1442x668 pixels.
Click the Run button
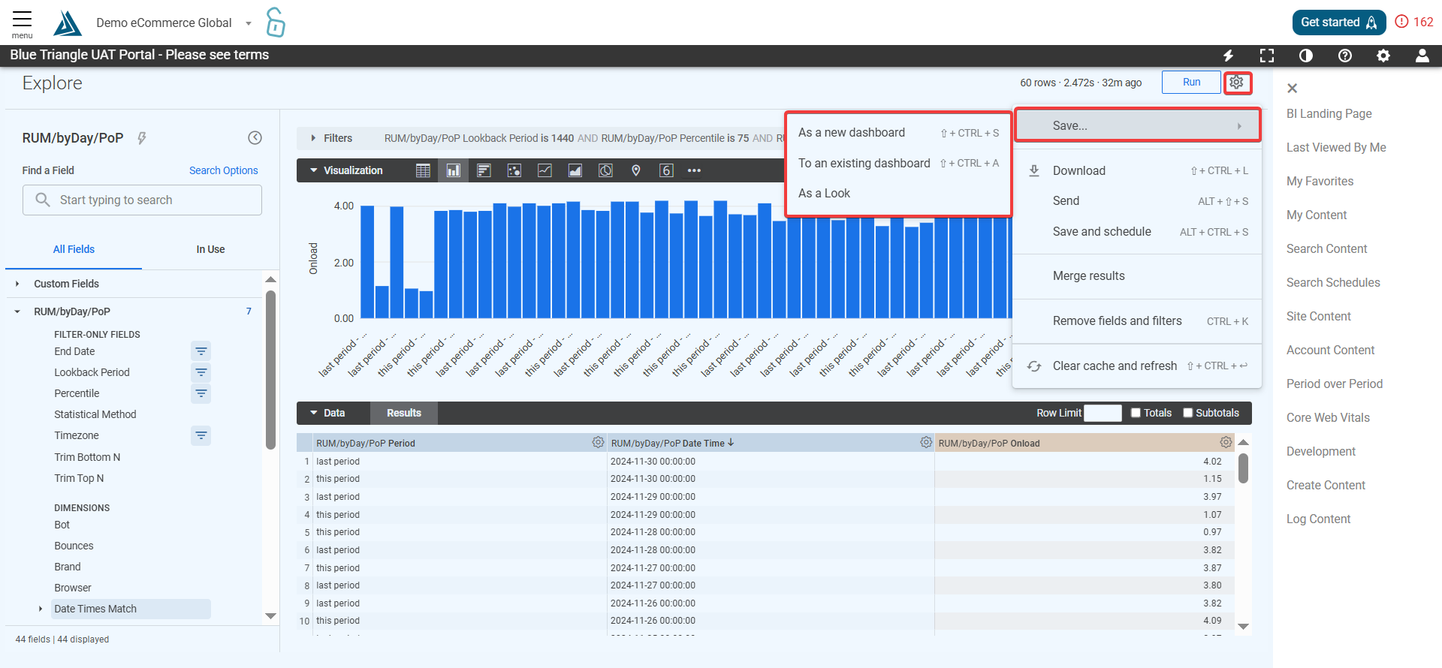[x=1191, y=82]
